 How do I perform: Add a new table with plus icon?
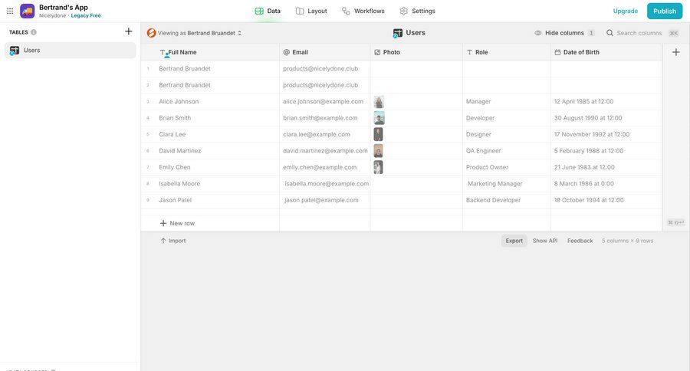pos(129,31)
